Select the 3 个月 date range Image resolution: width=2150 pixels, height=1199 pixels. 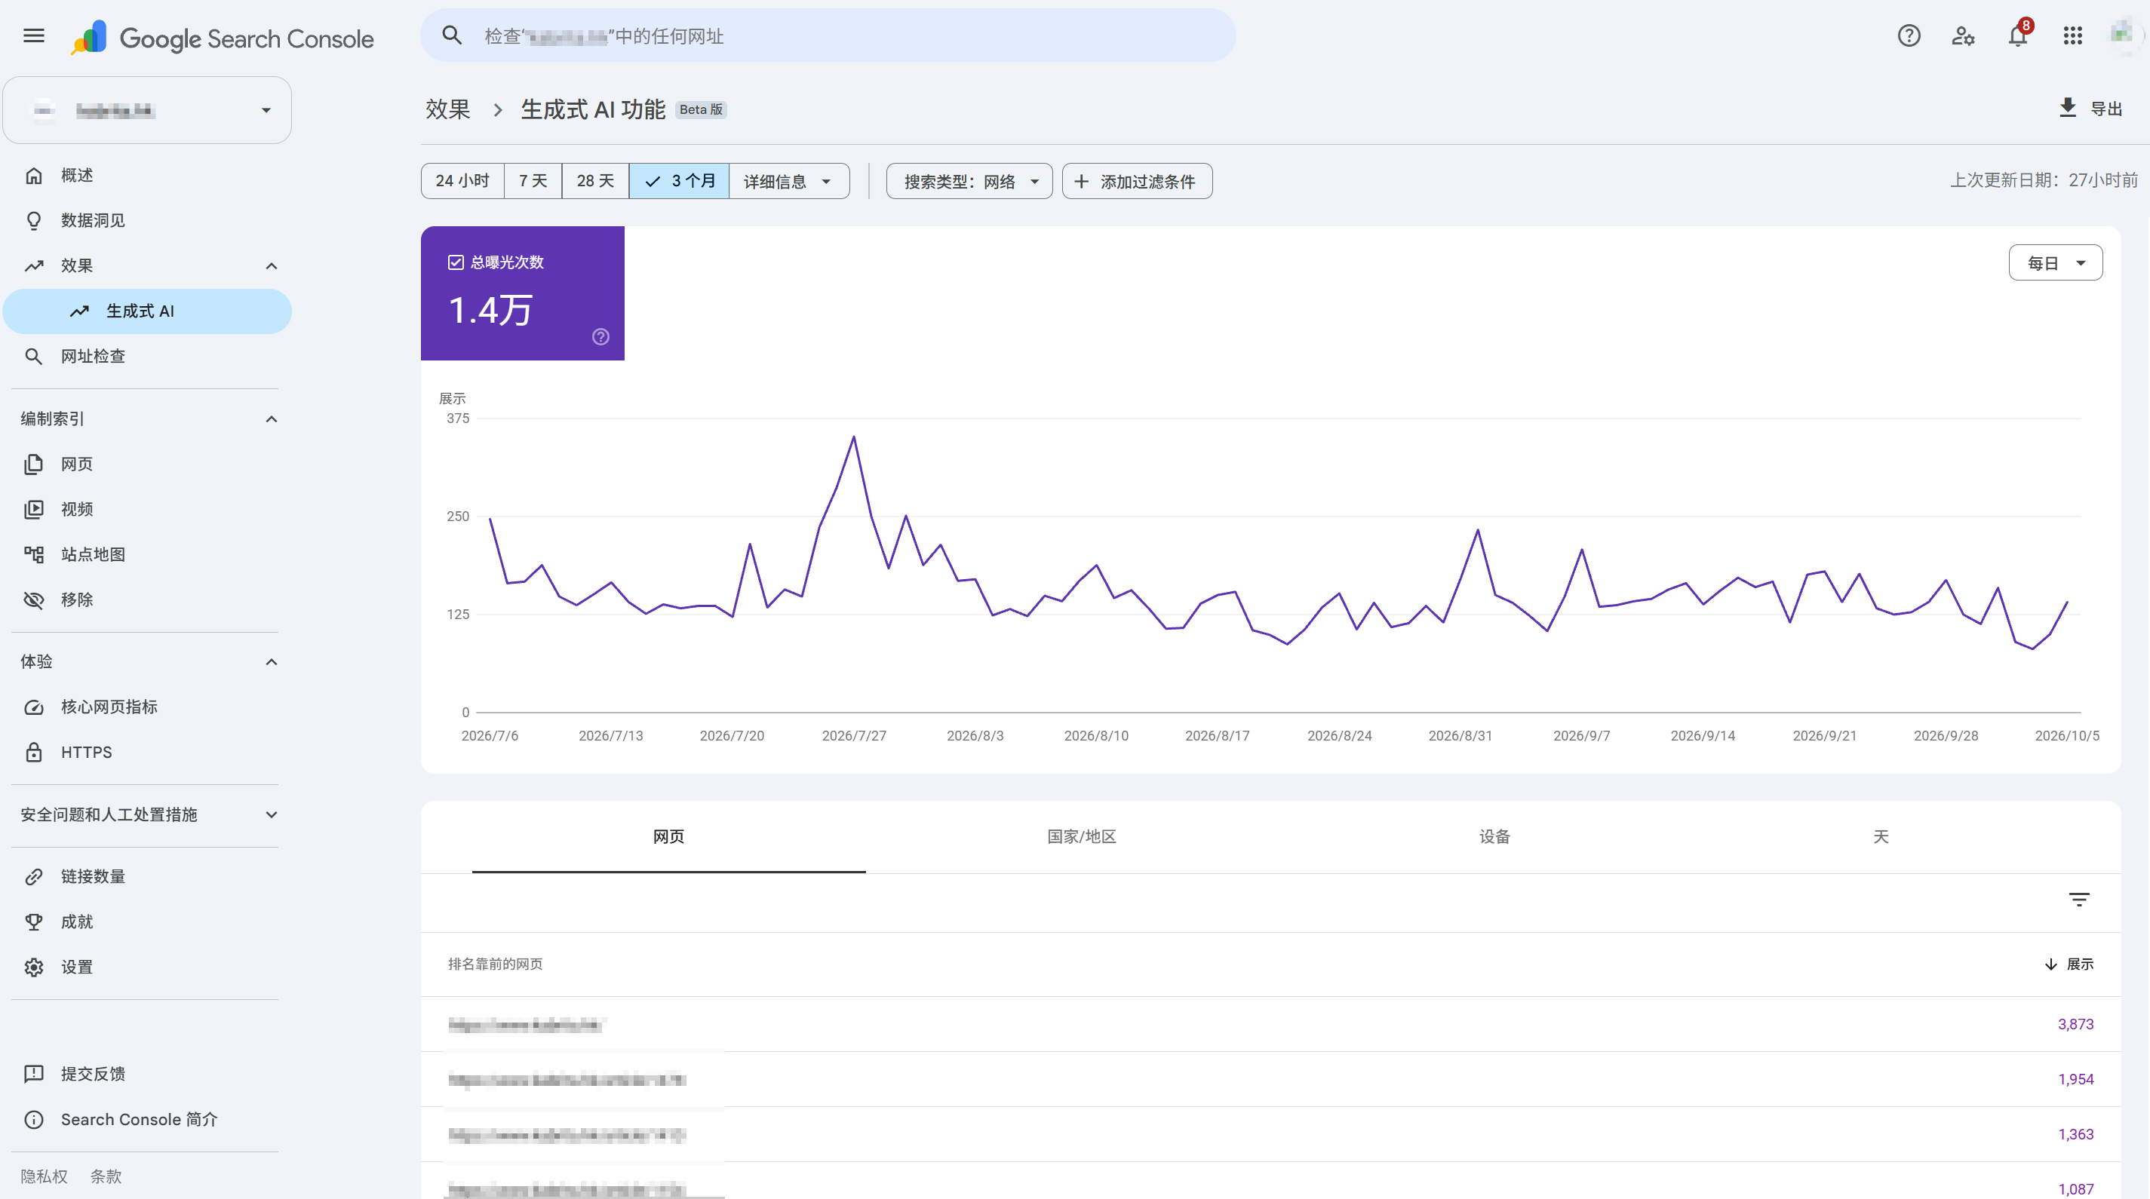click(x=680, y=181)
